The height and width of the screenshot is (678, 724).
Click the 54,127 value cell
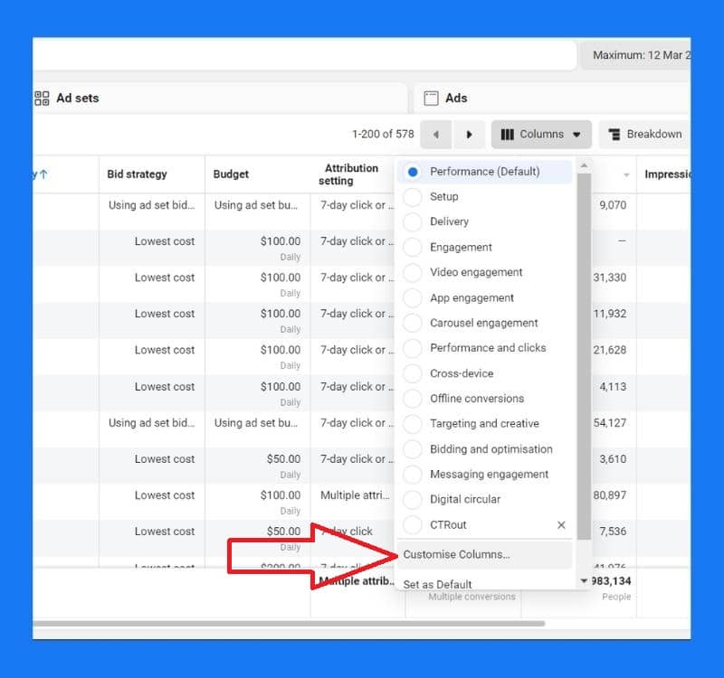pyautogui.click(x=609, y=423)
